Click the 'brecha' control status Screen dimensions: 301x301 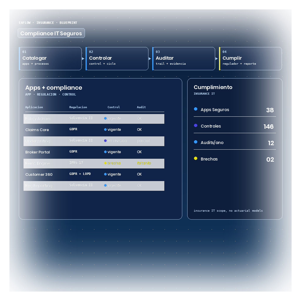point(114,163)
